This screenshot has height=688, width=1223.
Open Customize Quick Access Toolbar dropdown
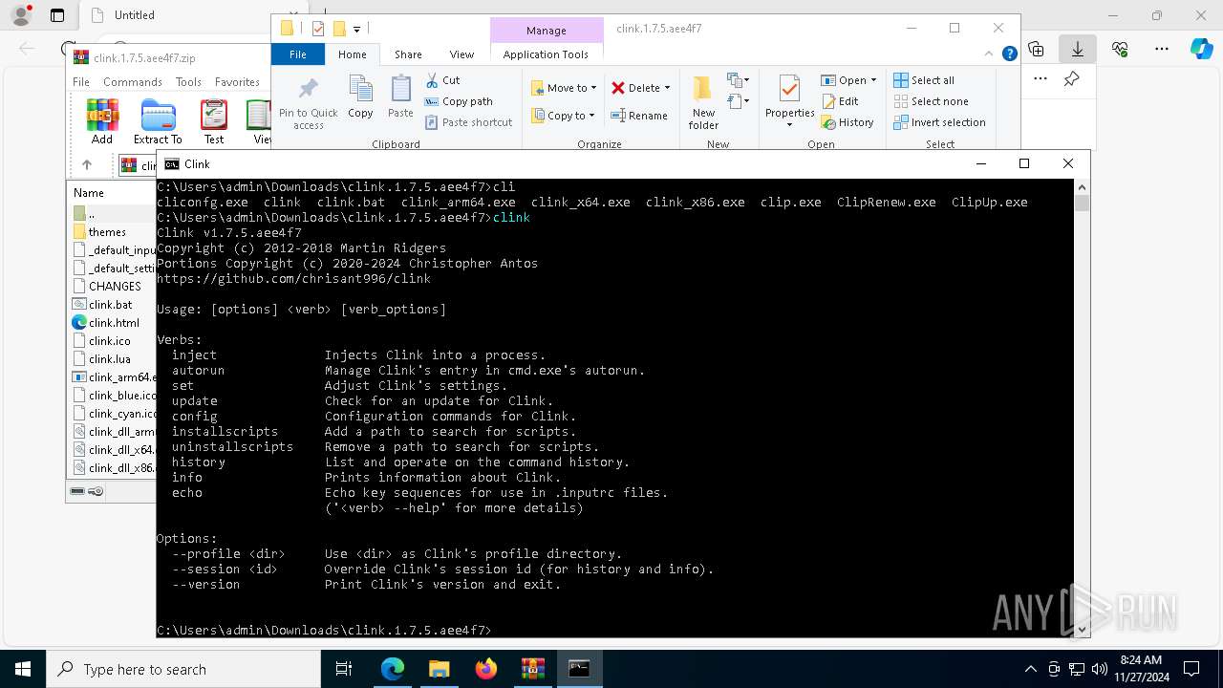[356, 30]
